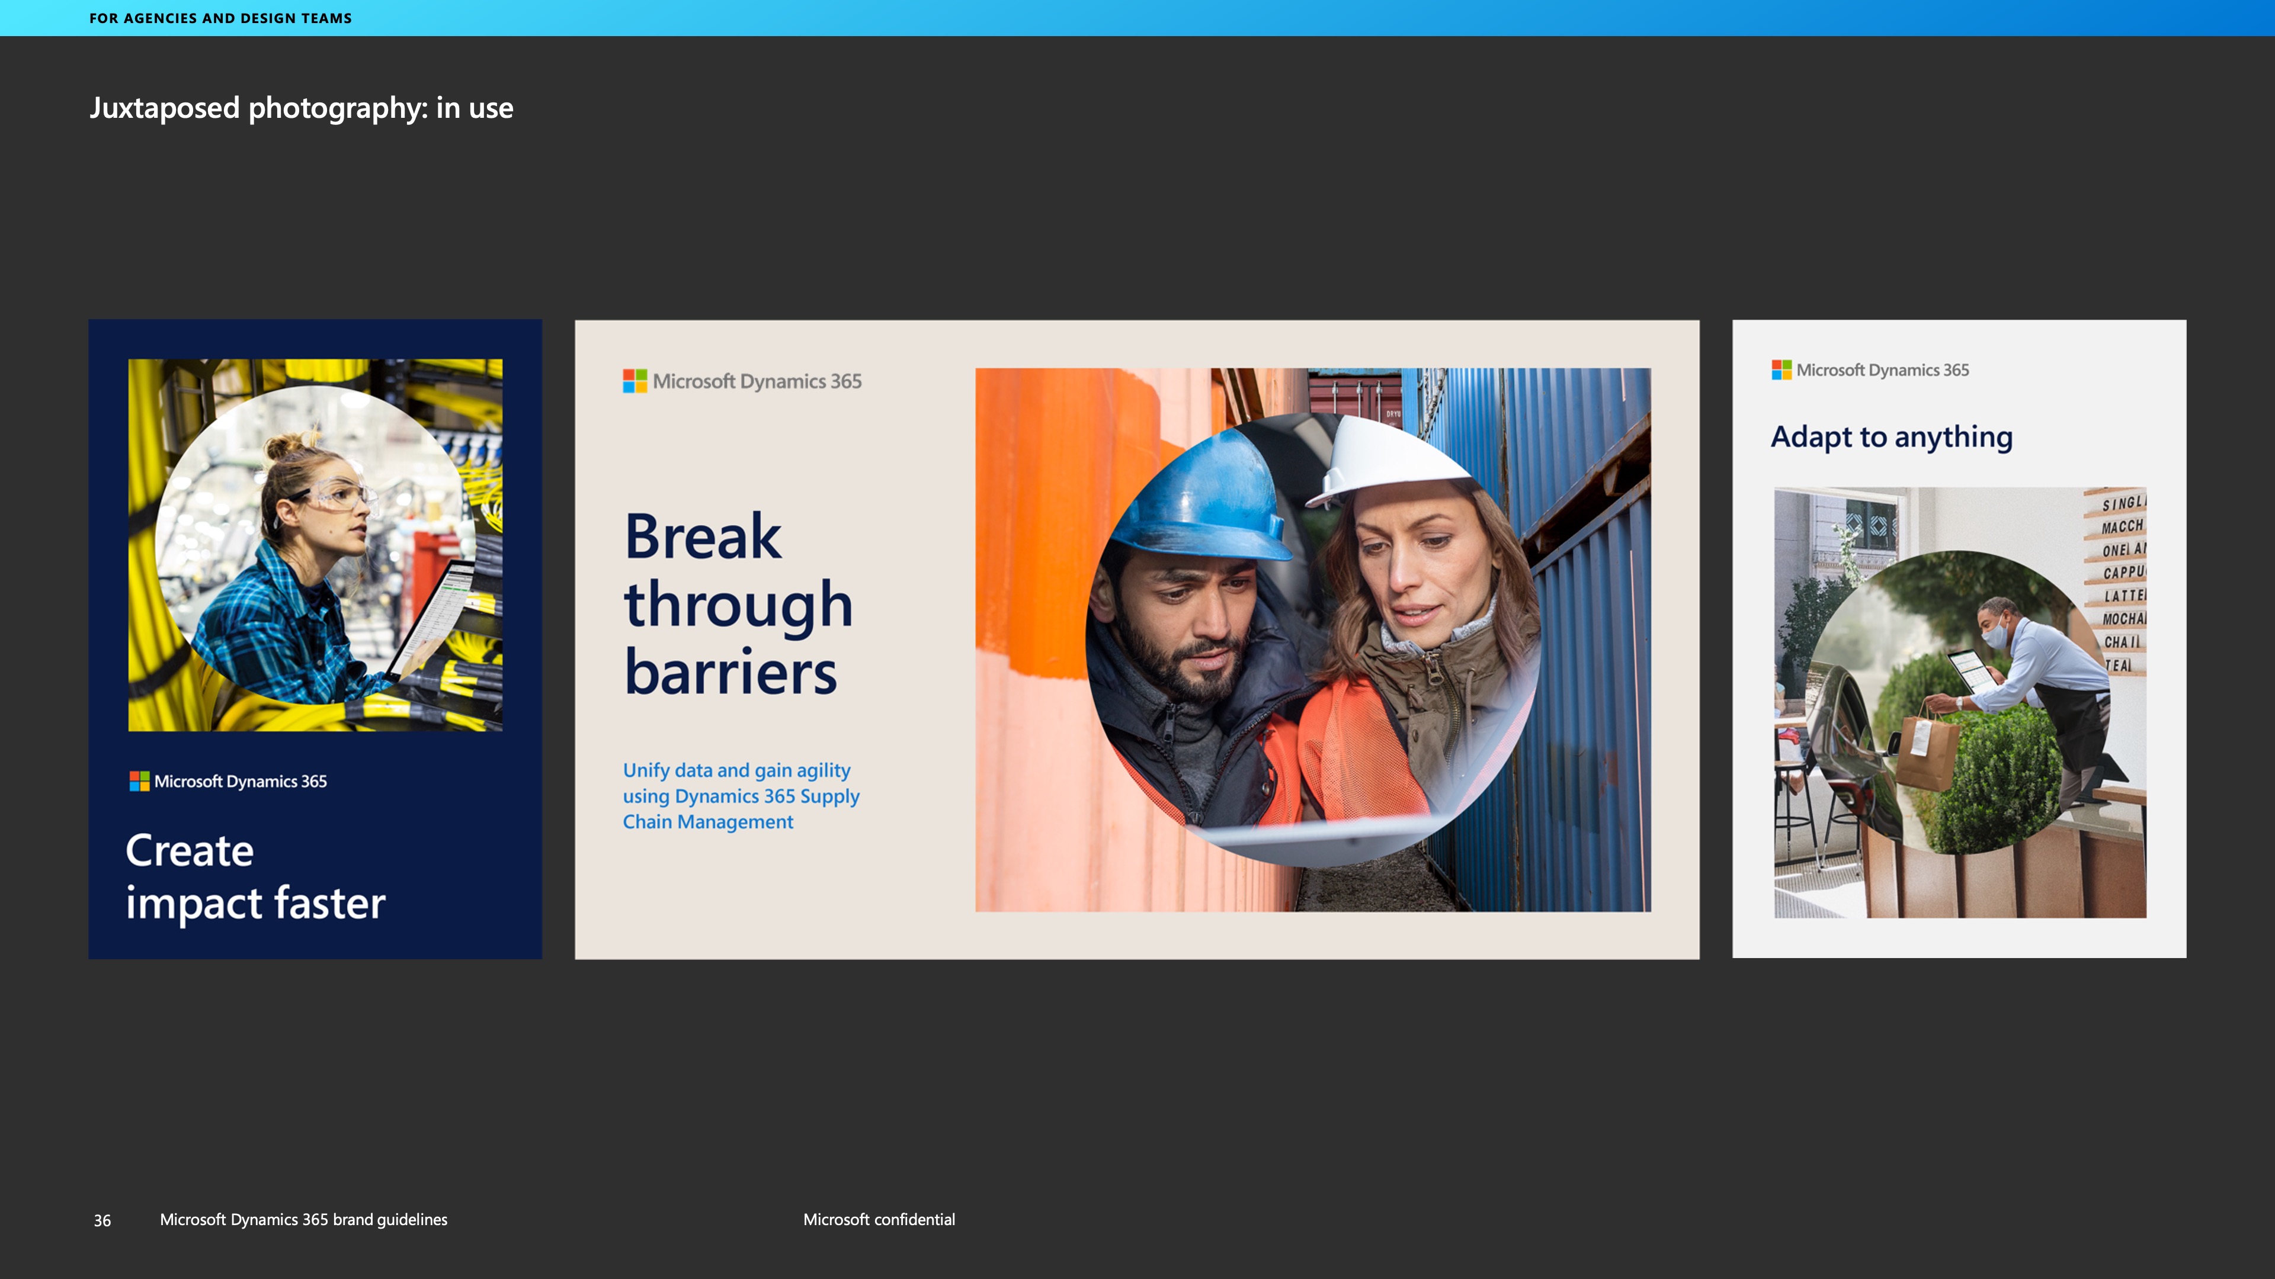This screenshot has height=1279, width=2275.
Task: Select the 'Break through barriers' headline
Action: 738,604
